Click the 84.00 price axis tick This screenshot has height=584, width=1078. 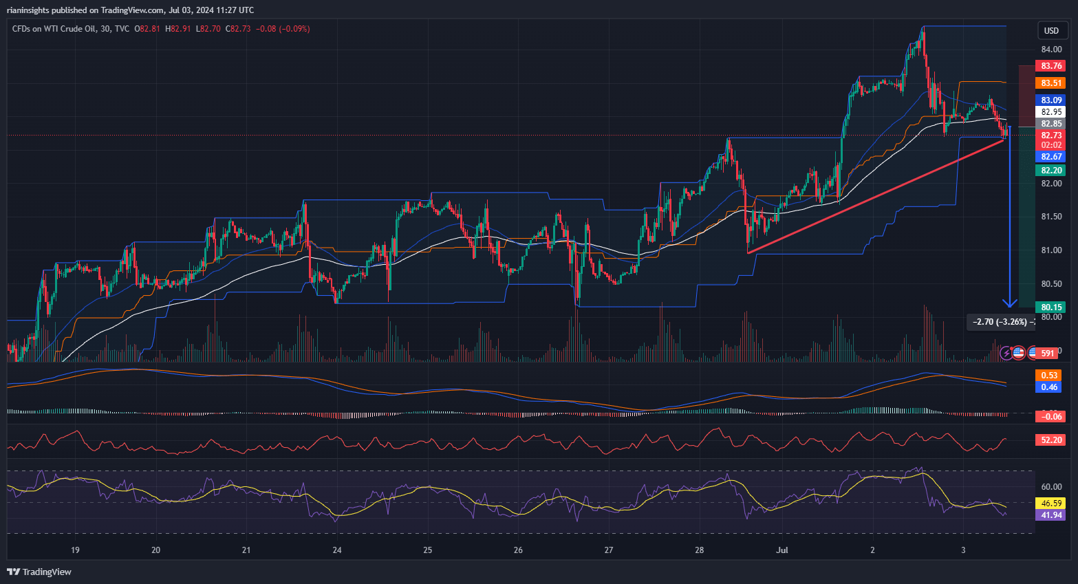[1051, 50]
